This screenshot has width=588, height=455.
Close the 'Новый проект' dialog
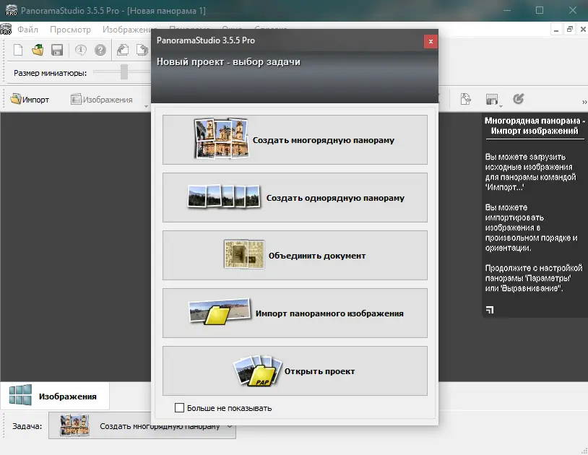(x=431, y=41)
